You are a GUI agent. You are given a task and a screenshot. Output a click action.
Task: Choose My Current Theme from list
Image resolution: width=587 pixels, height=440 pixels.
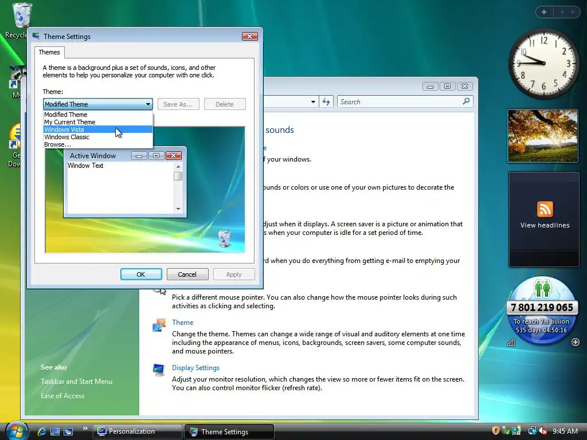[98, 122]
